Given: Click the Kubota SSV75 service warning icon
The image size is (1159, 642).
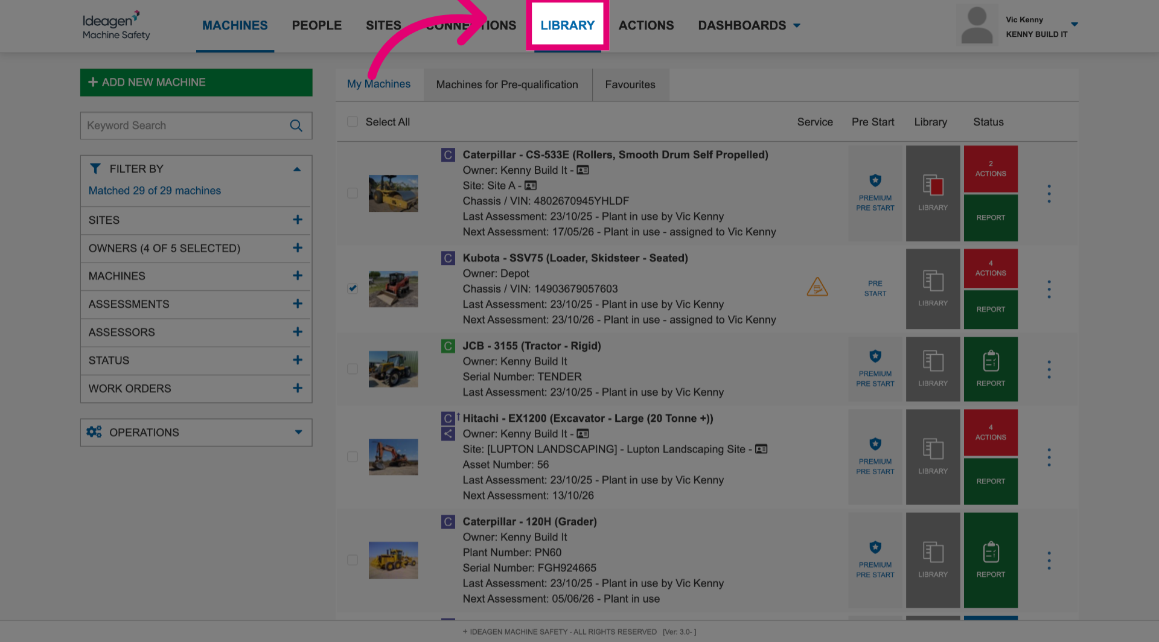Looking at the screenshot, I should [817, 287].
